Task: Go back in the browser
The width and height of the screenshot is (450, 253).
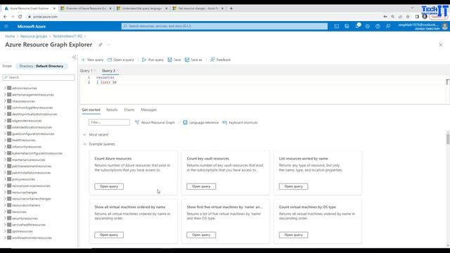Action: [x=5, y=17]
